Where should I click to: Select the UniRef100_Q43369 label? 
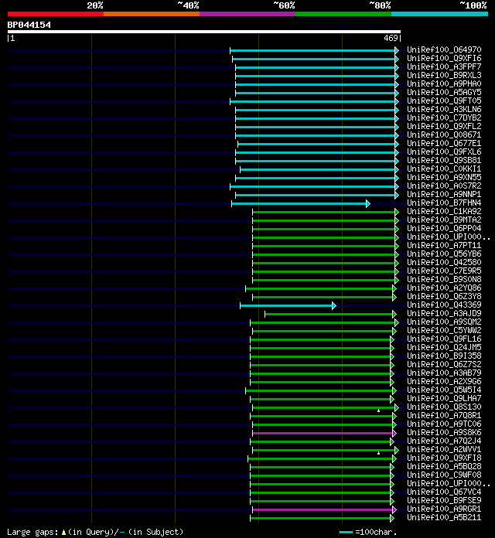tap(444, 305)
